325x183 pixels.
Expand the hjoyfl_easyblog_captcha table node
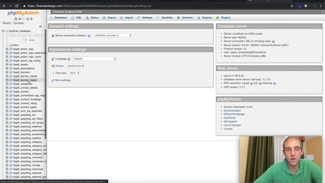[x=7, y=138]
